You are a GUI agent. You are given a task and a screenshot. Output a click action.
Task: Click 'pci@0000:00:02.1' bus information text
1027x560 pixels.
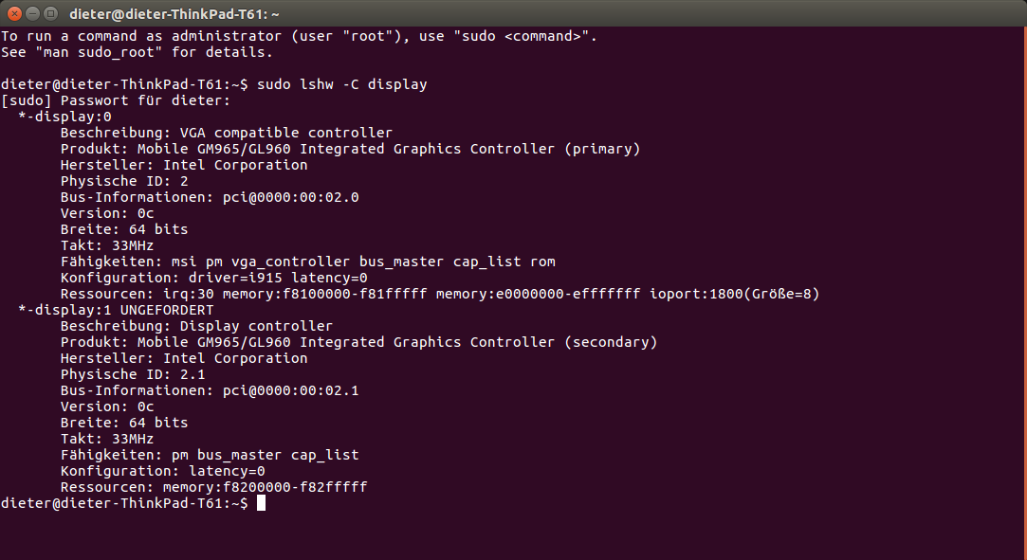[291, 389]
